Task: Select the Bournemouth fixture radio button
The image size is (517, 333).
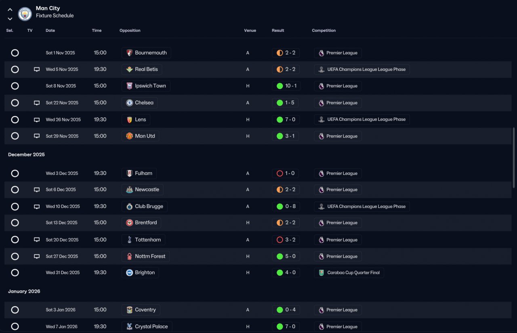Action: click(x=15, y=53)
